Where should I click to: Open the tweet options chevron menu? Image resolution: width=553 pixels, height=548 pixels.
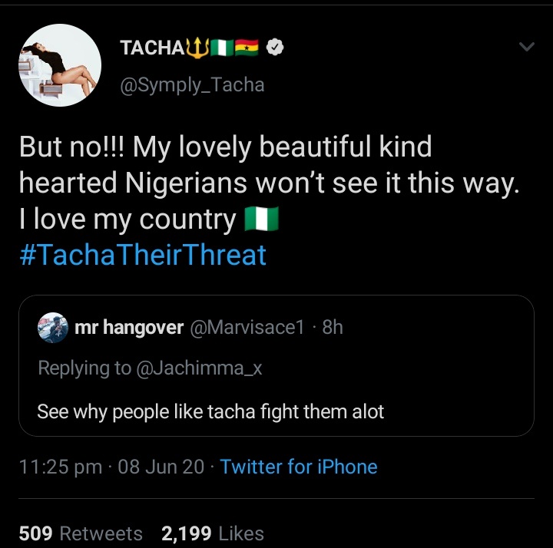click(526, 48)
